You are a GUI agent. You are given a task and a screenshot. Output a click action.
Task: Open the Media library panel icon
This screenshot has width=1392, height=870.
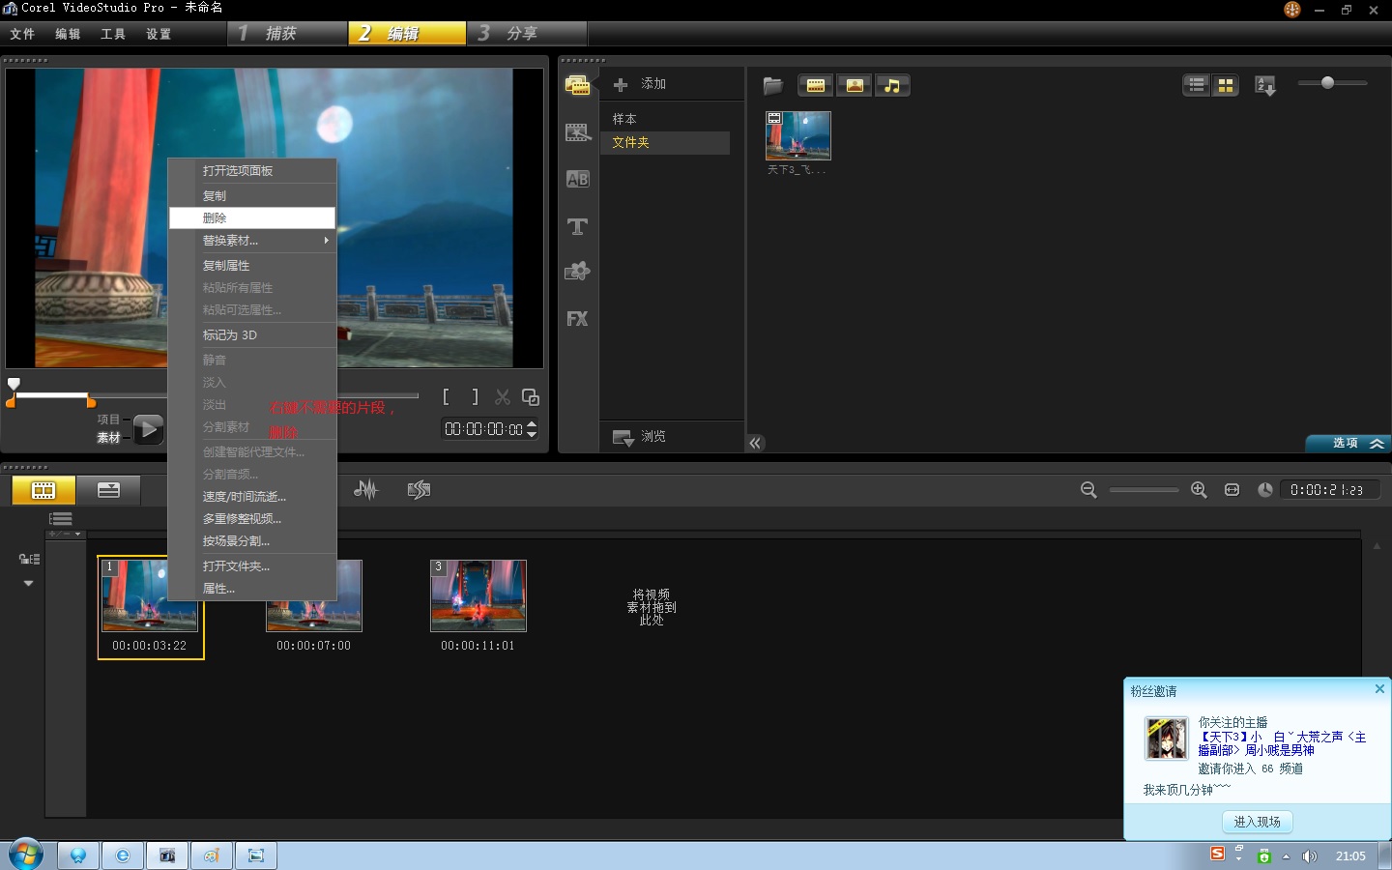tap(577, 85)
